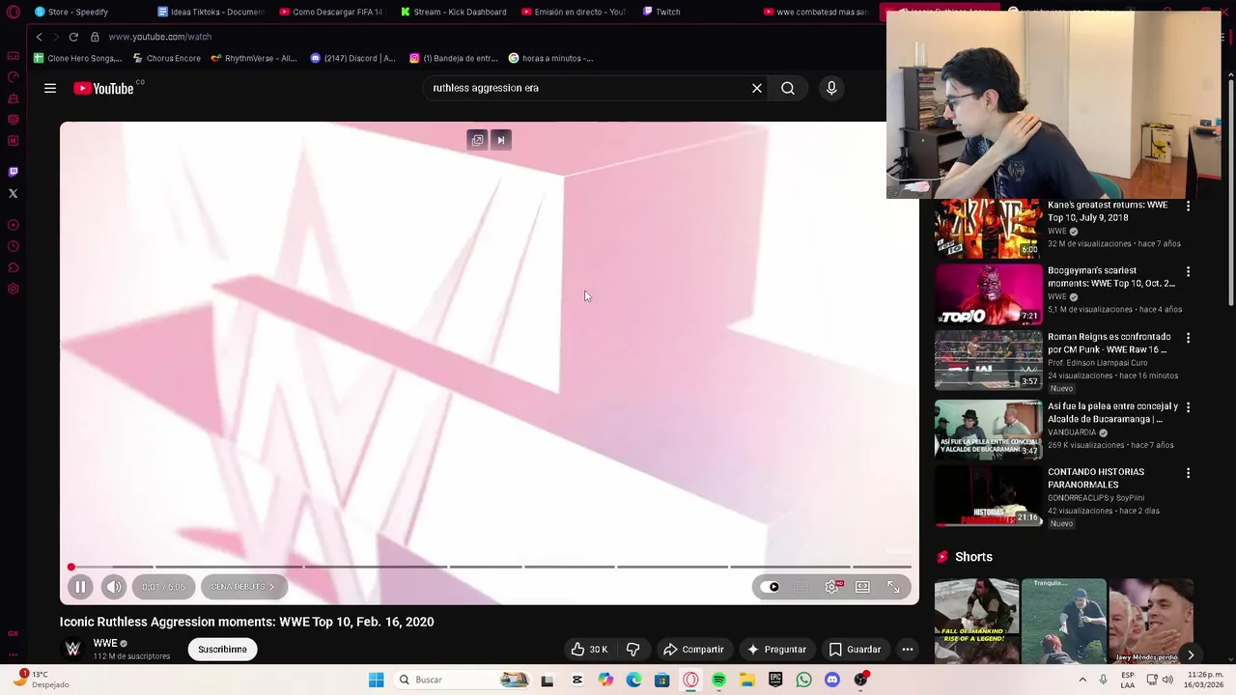Open GX Corner gamepad icon in sidebar
Viewport: 1236px width, 695px height.
pos(13,56)
